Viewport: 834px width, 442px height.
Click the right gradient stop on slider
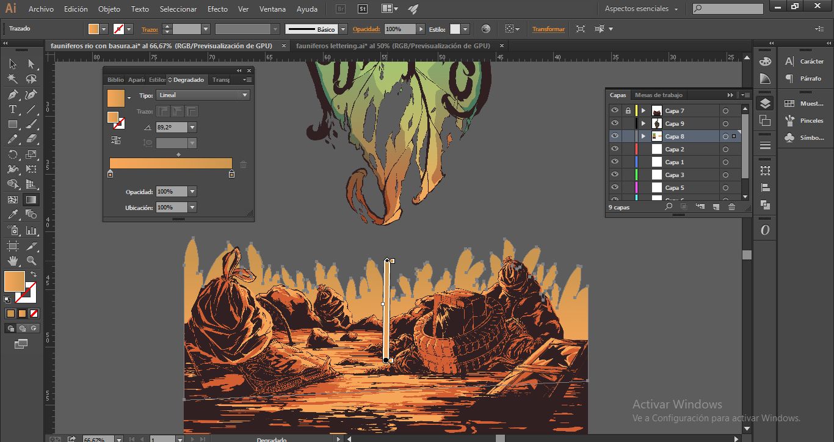pyautogui.click(x=231, y=174)
